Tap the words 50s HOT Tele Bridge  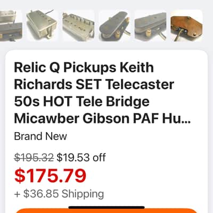81,102
